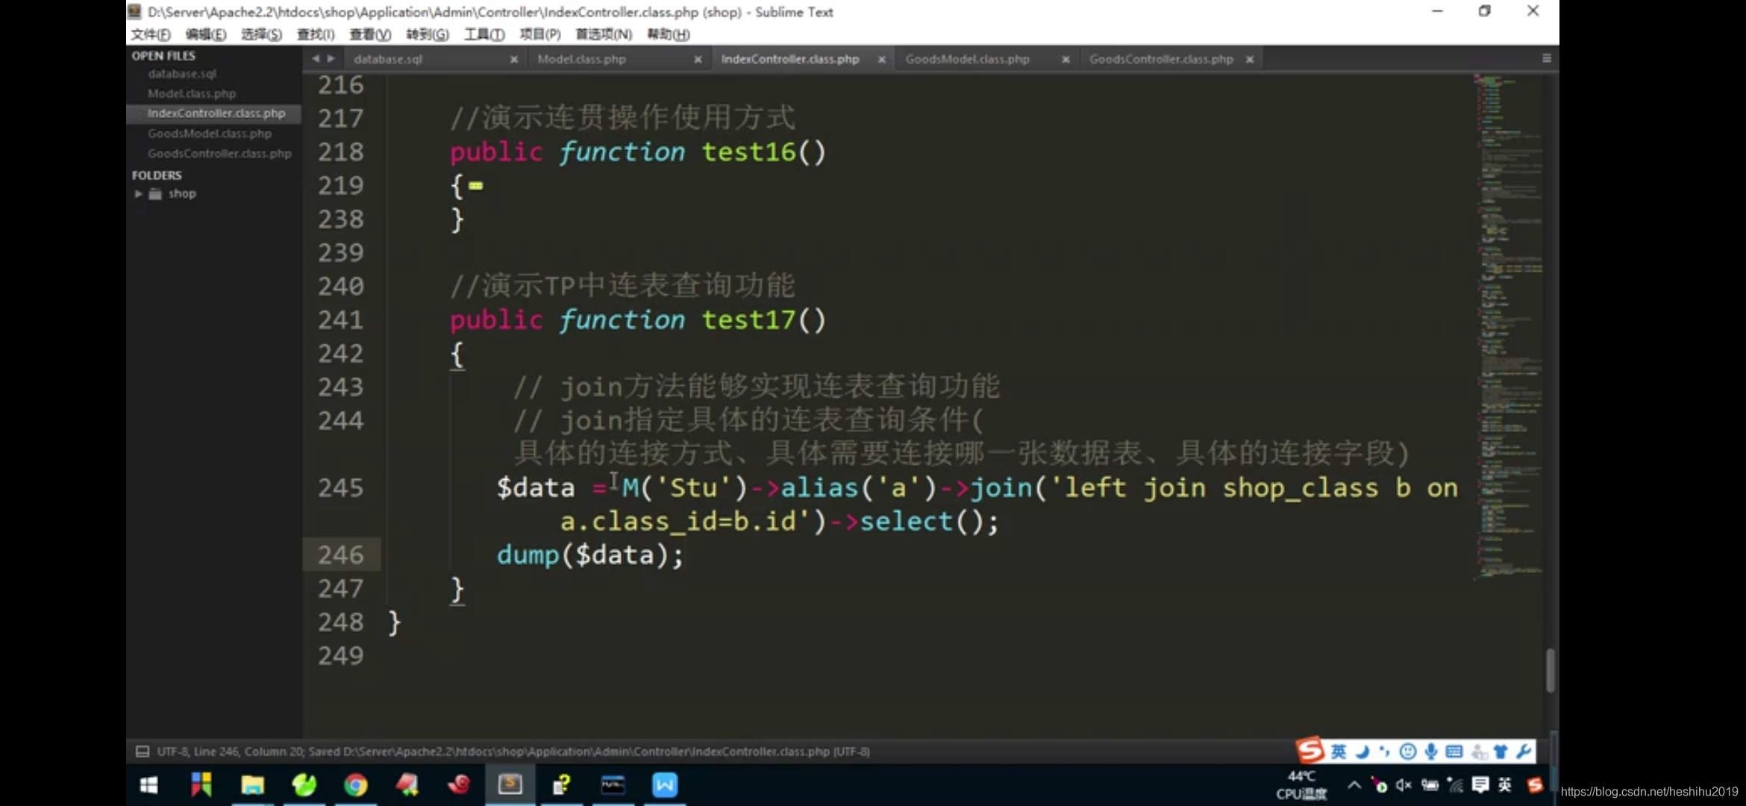Open the 首选项(N) menu
Viewport: 1746px width, 806px height.
tap(604, 34)
